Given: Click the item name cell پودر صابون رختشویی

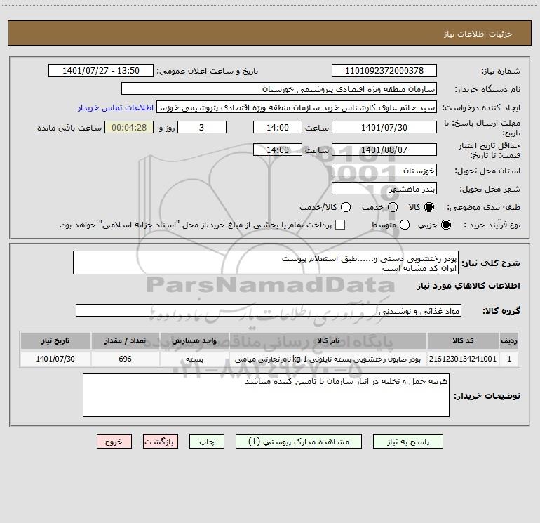Looking at the screenshot, I should coord(328,359).
